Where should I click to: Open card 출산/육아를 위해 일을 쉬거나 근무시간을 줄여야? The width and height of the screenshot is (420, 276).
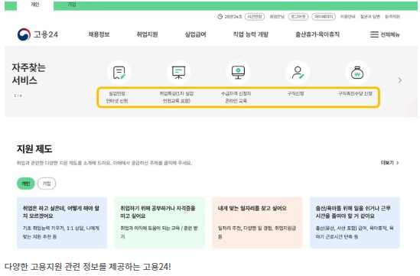(355, 222)
